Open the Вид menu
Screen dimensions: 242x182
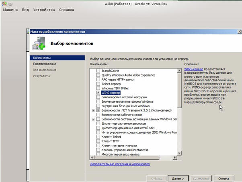(x=25, y=10)
